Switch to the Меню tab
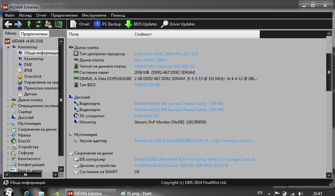The width and height of the screenshot is (335, 196). [11, 33]
